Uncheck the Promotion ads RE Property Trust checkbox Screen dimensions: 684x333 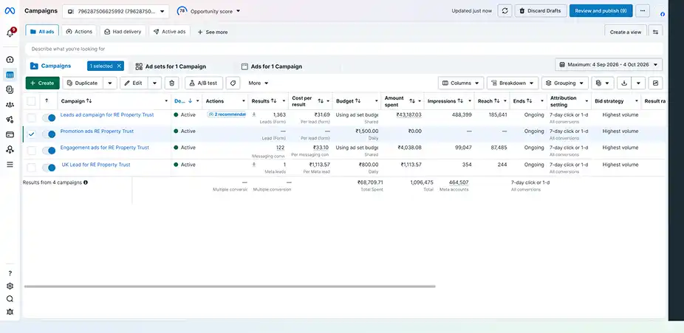[x=32, y=134]
